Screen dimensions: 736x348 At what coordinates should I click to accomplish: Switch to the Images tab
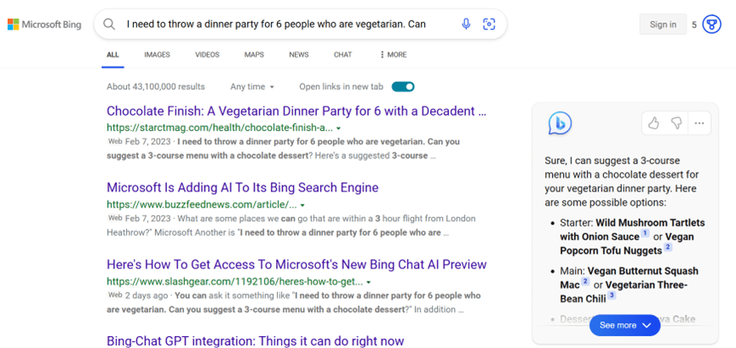(x=157, y=54)
